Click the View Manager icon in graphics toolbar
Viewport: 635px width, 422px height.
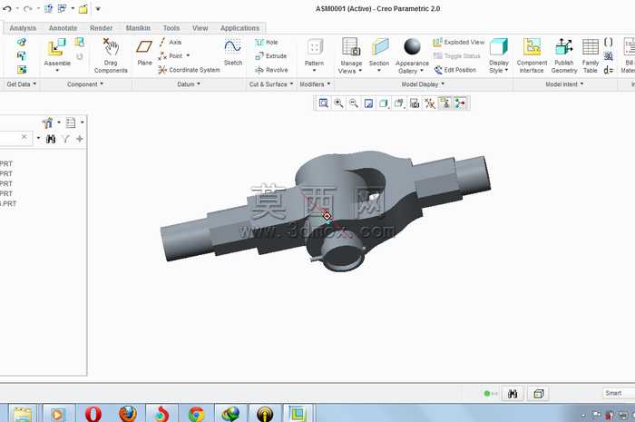(x=415, y=103)
